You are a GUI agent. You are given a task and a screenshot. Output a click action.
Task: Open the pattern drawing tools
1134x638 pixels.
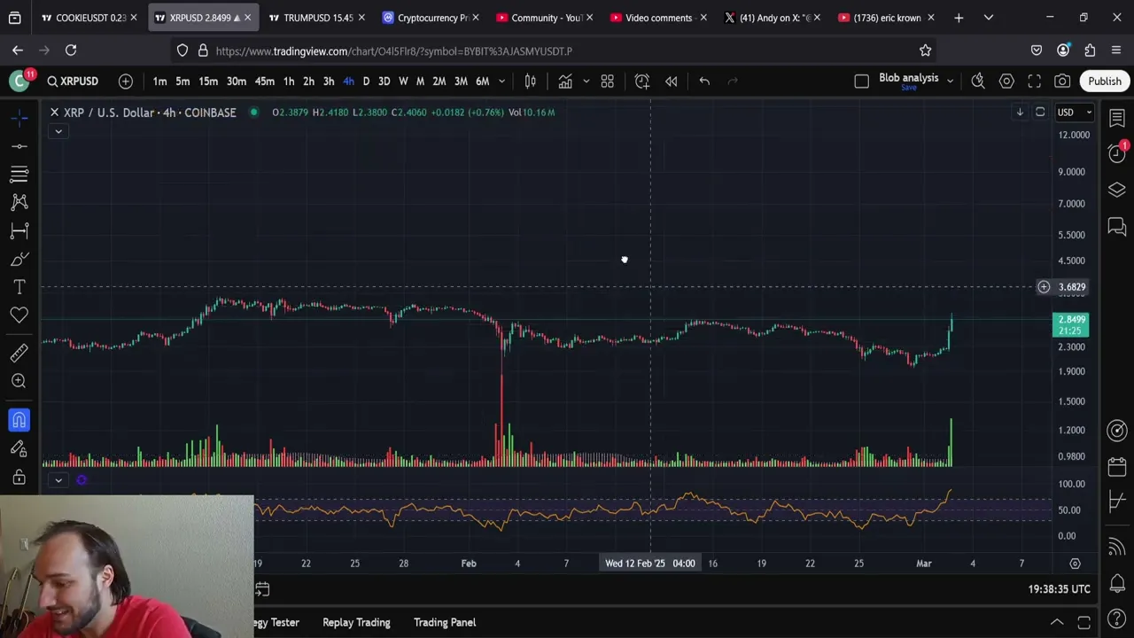[19, 202]
